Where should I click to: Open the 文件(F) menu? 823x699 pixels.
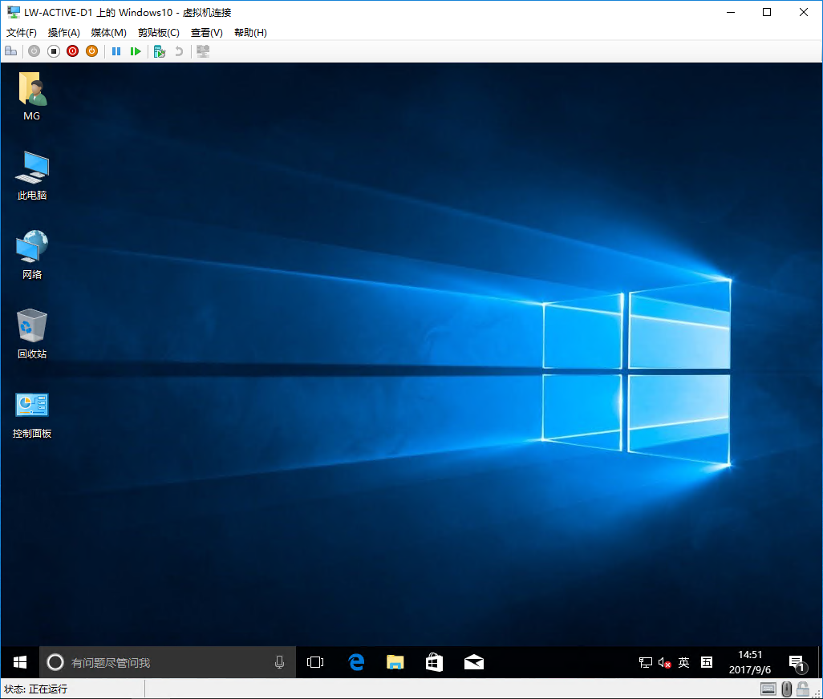pos(22,33)
